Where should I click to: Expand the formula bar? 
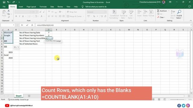[x=191, y=25]
